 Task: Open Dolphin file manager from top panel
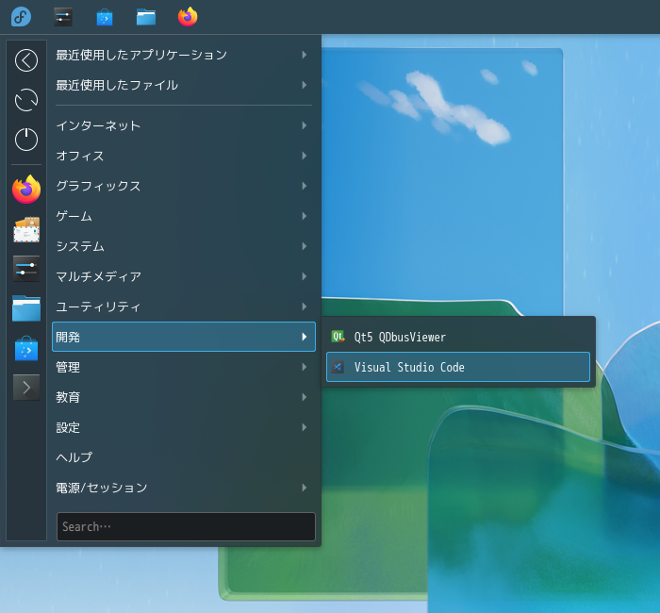pyautogui.click(x=146, y=17)
